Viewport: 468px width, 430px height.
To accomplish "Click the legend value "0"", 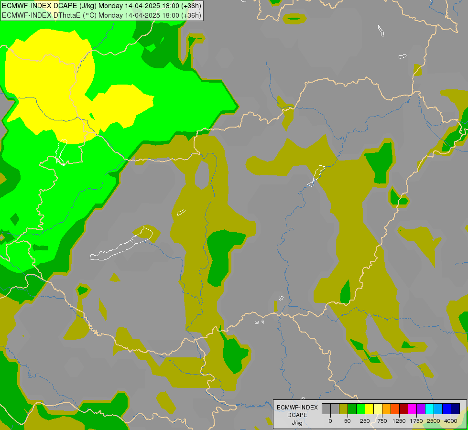I will (x=330, y=421).
